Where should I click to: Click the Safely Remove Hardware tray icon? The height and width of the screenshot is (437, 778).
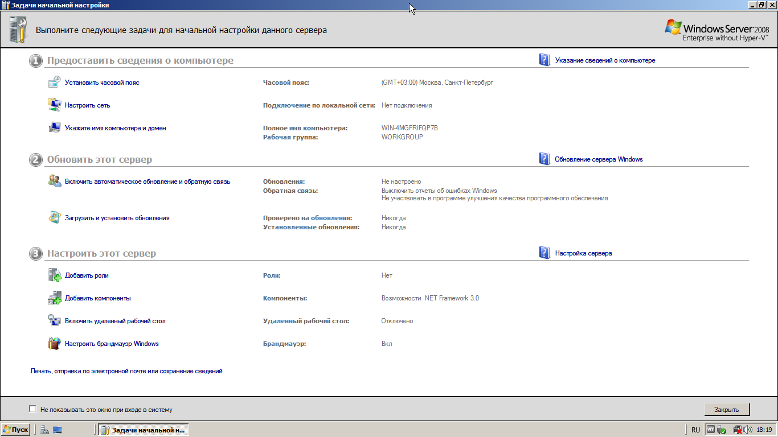tap(721, 430)
